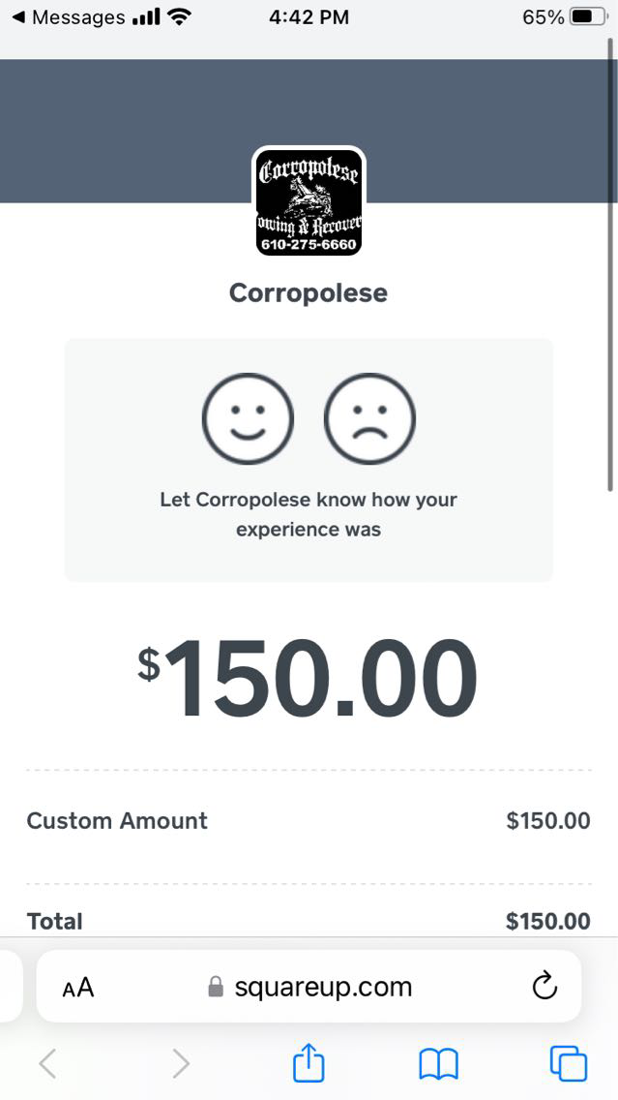
Task: Select the Custom Amount line item
Action: (x=117, y=820)
